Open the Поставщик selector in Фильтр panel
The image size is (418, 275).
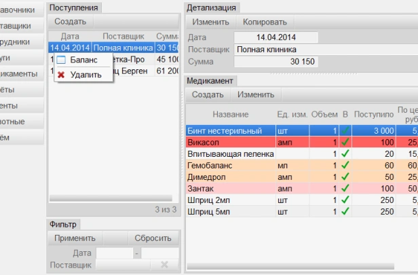click(122, 265)
